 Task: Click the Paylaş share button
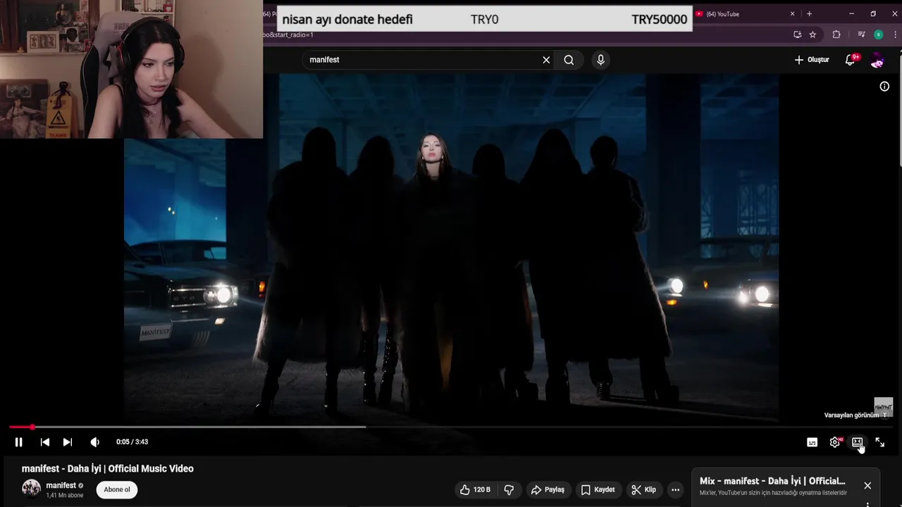tap(548, 489)
